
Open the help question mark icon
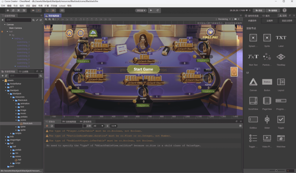[x=284, y=10]
